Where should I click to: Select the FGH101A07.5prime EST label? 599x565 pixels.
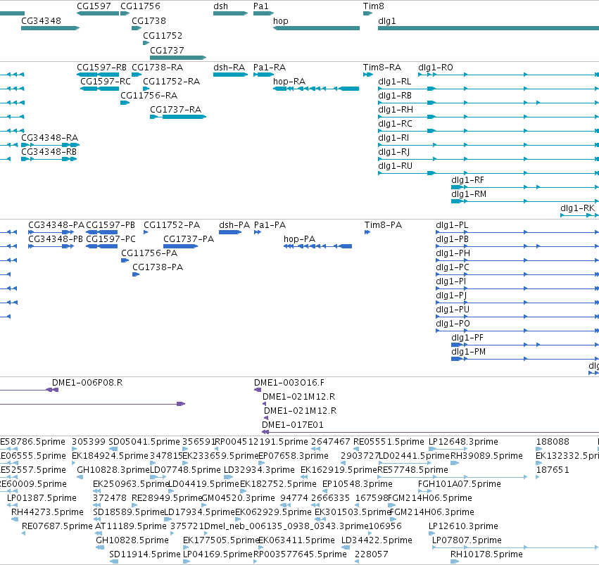coord(459,484)
